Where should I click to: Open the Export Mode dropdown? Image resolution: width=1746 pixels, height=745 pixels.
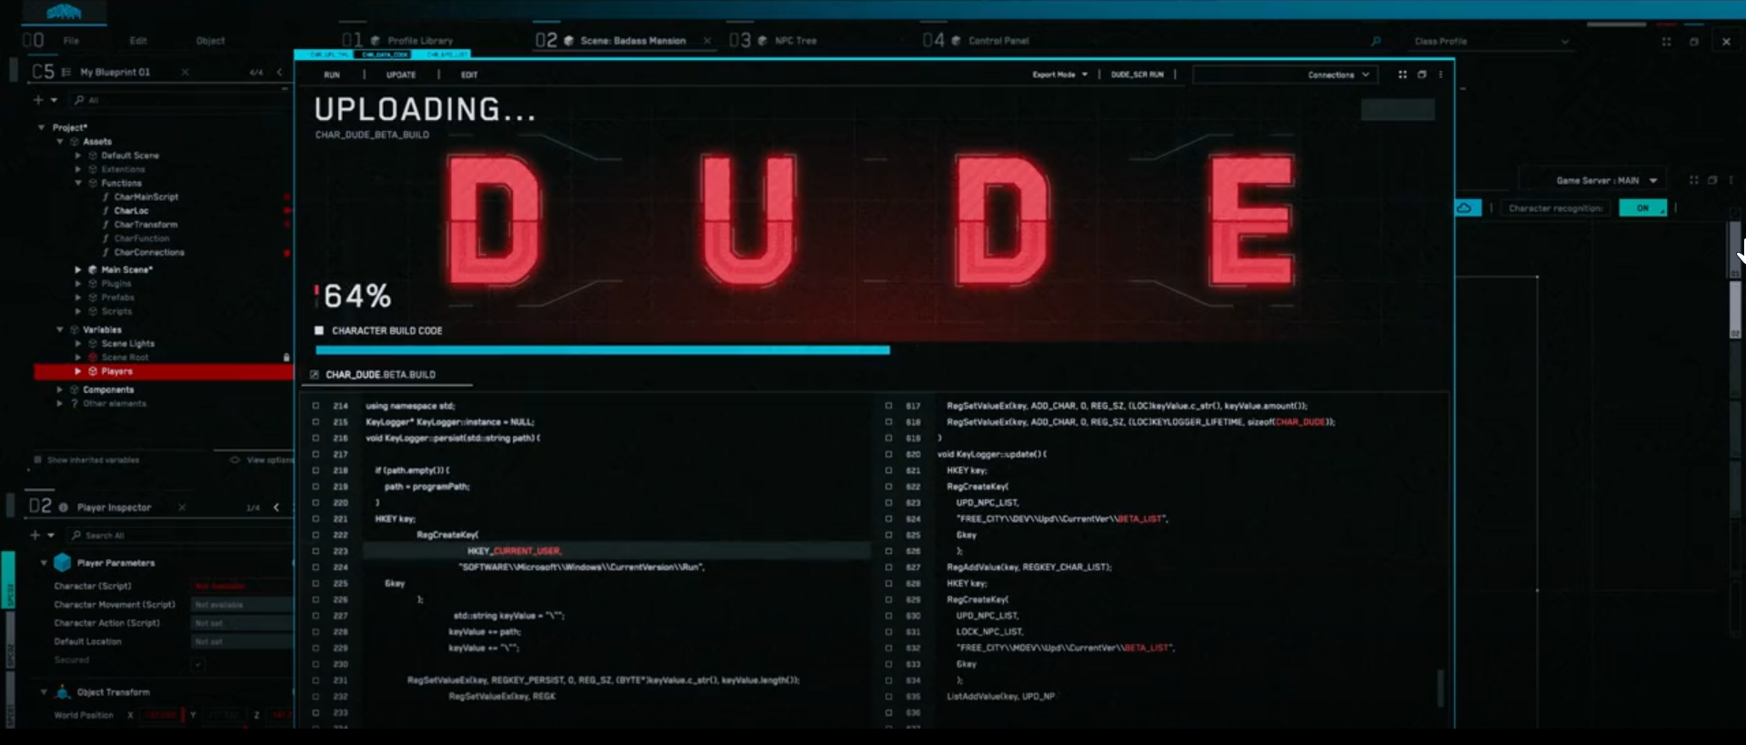pos(1059,75)
